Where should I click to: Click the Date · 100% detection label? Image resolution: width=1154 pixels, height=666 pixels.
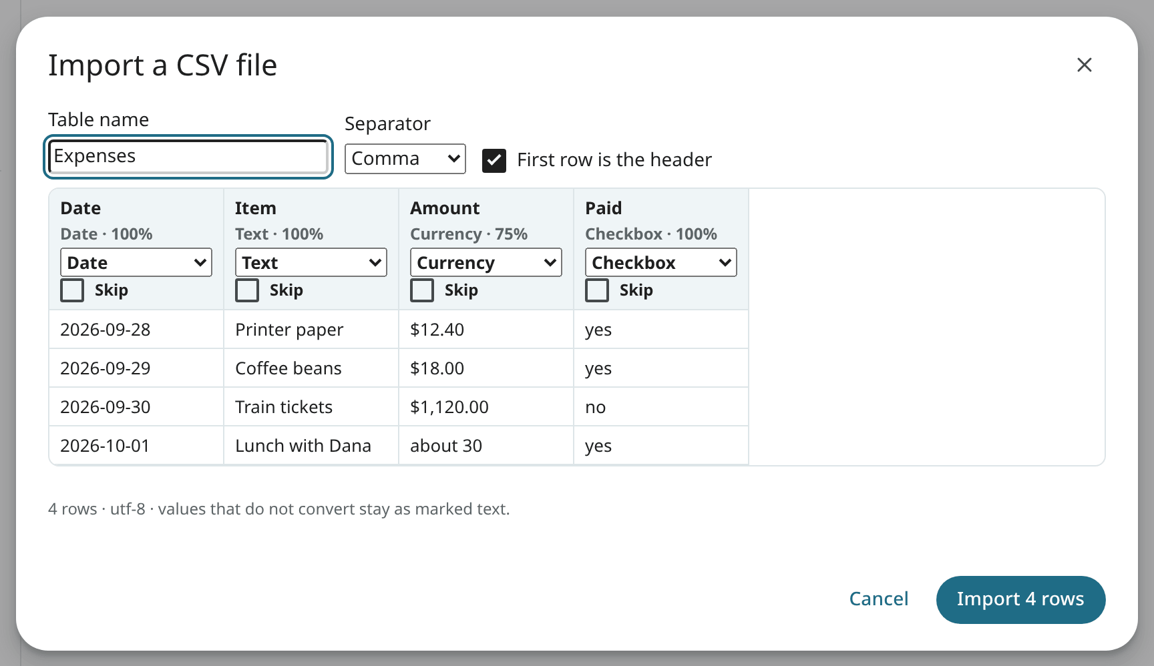click(106, 234)
